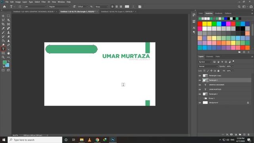Toggle lock all on the layer
Image resolution: width=254 pixels, height=143 pixels.
(x=218, y=71)
